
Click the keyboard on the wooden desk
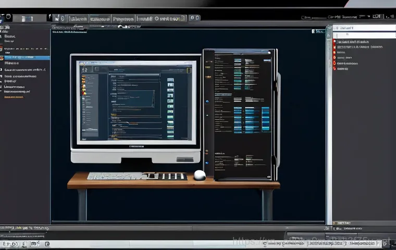pos(137,176)
